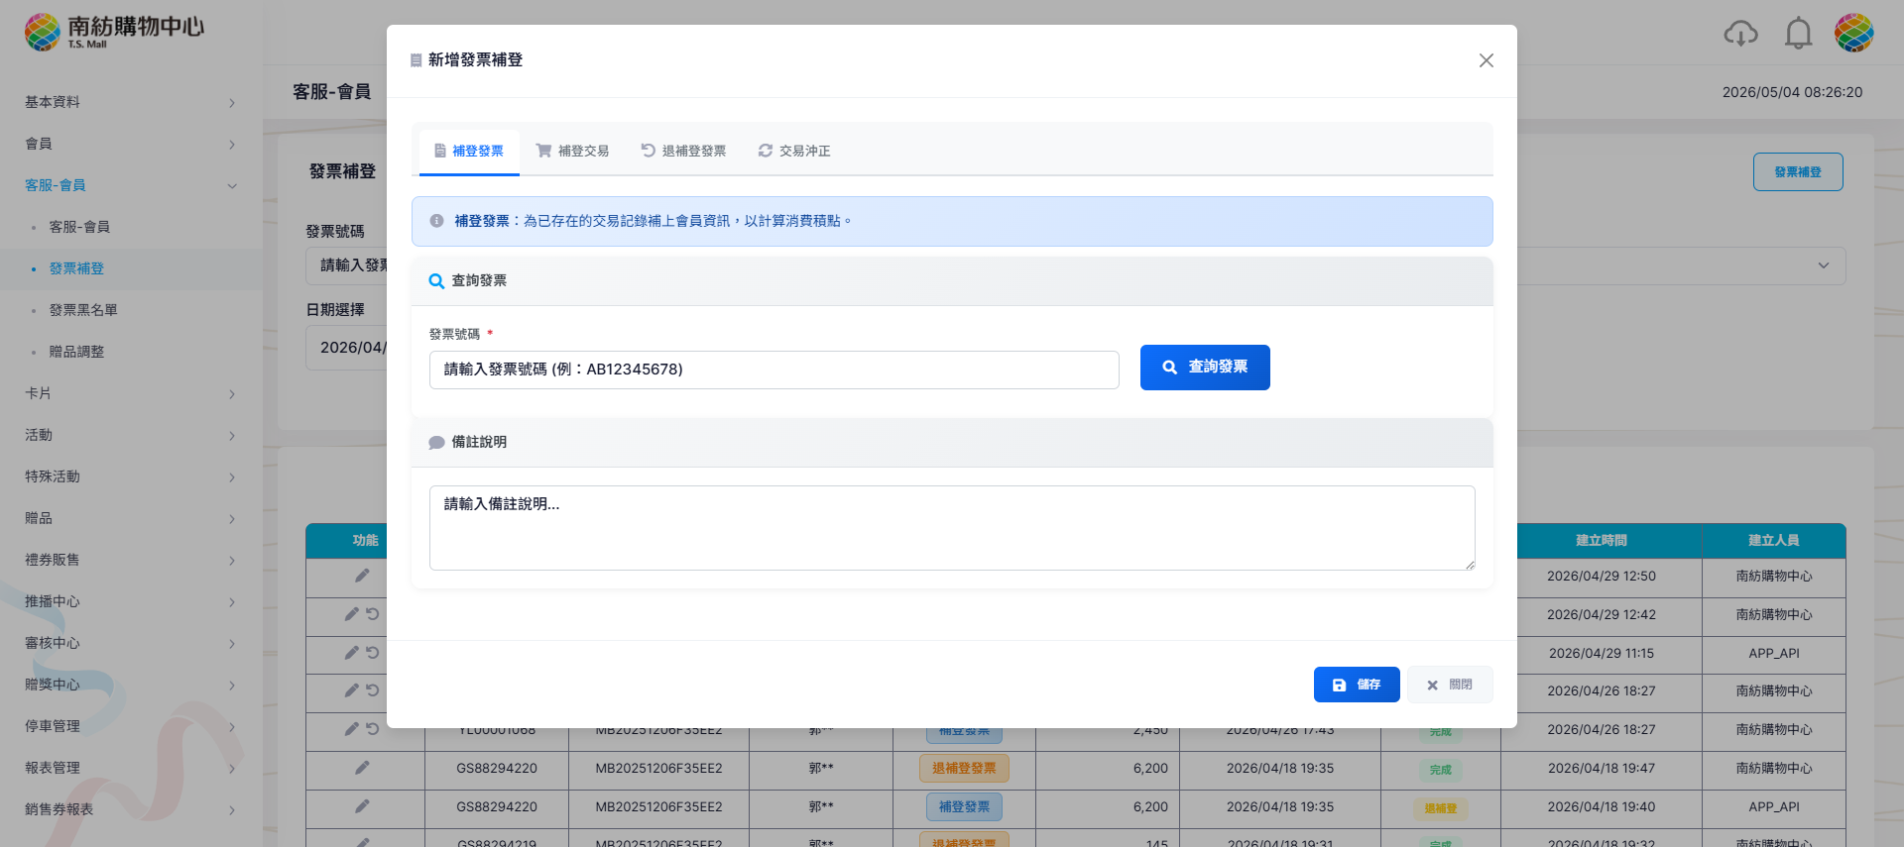Click the undo icon in second table row
The height and width of the screenshot is (847, 1904).
tap(373, 614)
